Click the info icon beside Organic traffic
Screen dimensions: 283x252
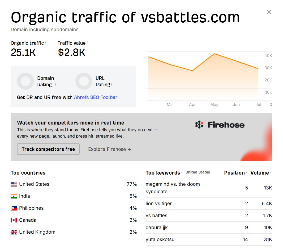pos(45,42)
